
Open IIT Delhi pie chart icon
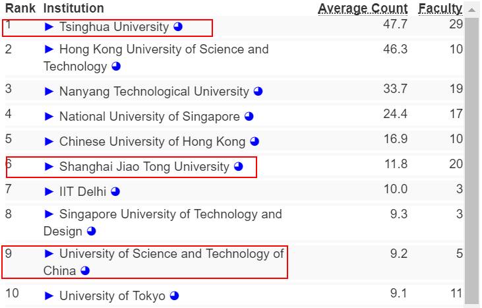tap(115, 192)
